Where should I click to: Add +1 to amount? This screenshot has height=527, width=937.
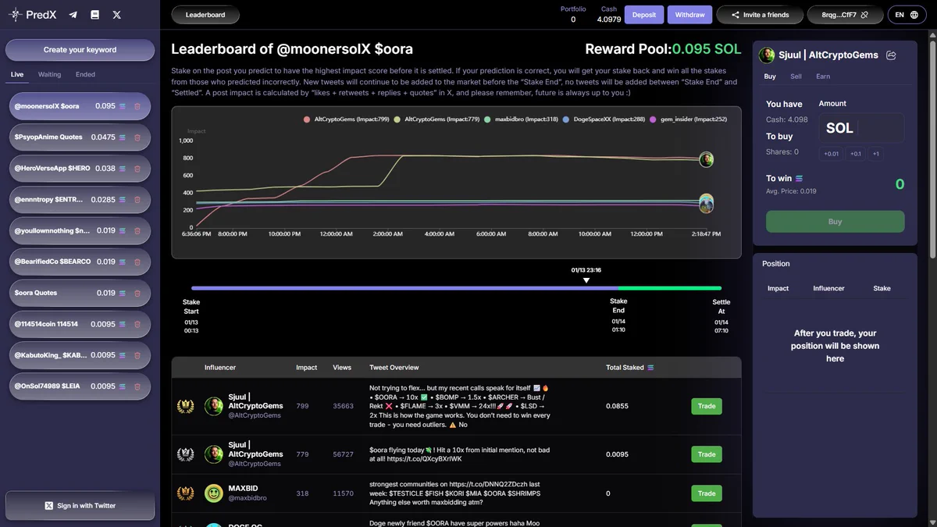876,154
